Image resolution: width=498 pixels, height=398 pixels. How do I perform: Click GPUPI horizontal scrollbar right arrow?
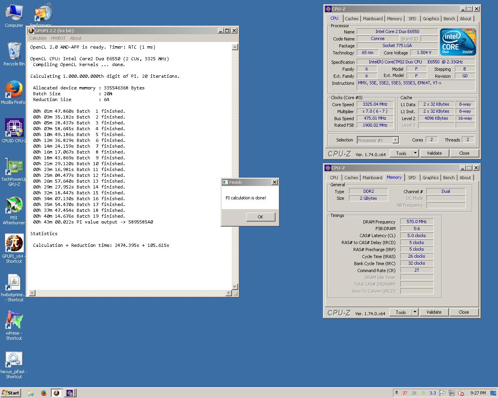coord(229,293)
